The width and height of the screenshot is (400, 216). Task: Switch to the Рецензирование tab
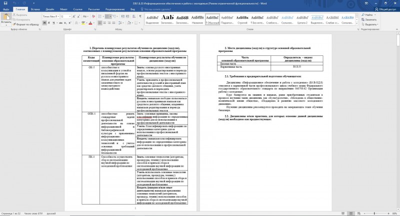[x=115, y=9]
